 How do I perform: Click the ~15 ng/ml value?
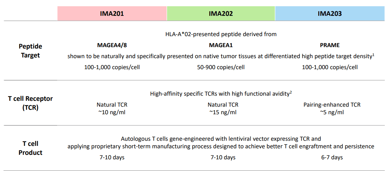point(223,112)
